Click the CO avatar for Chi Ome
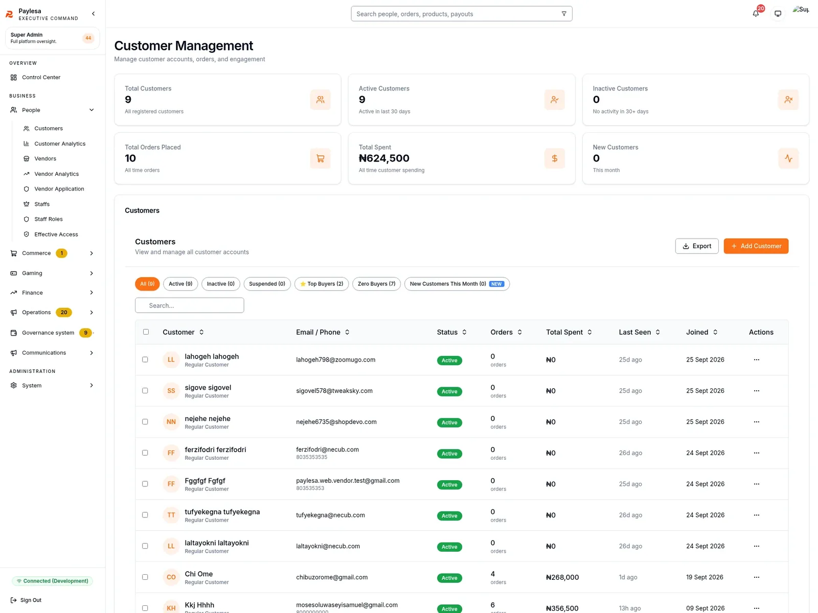 coord(171,577)
